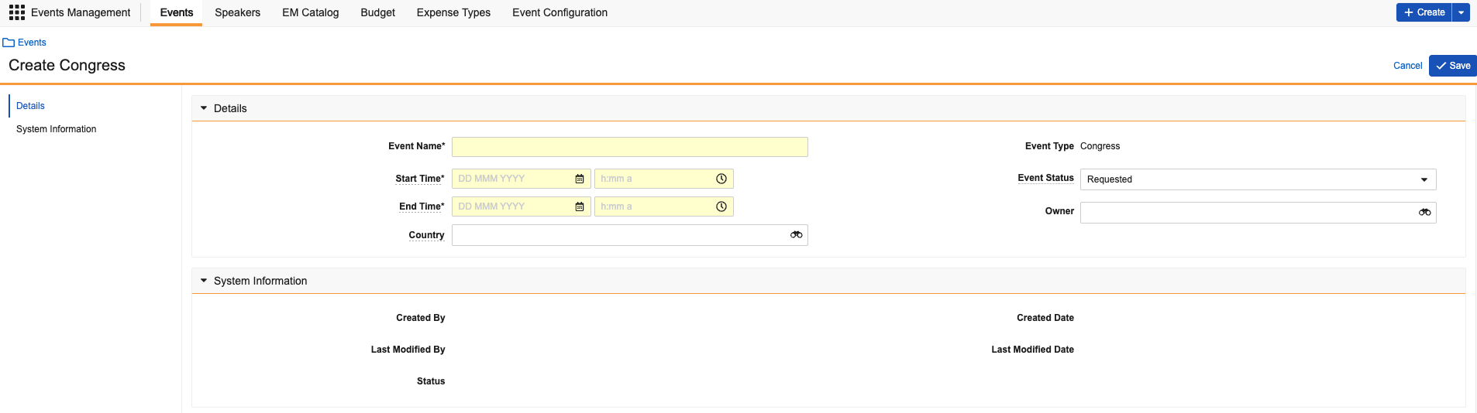Click the Cancel link
This screenshot has width=1477, height=413.
coord(1407,66)
